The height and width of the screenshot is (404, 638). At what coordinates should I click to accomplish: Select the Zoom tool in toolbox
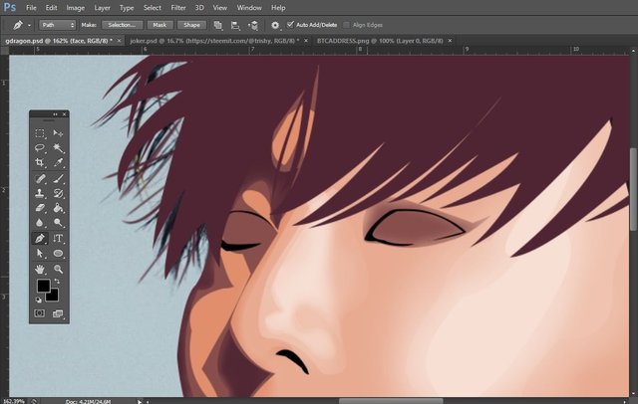tap(58, 269)
